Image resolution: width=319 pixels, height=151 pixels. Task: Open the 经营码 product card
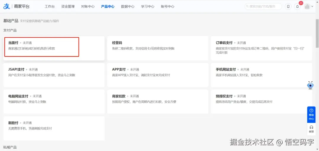158,48
